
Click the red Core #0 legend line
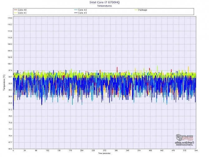(x=16, y=10)
